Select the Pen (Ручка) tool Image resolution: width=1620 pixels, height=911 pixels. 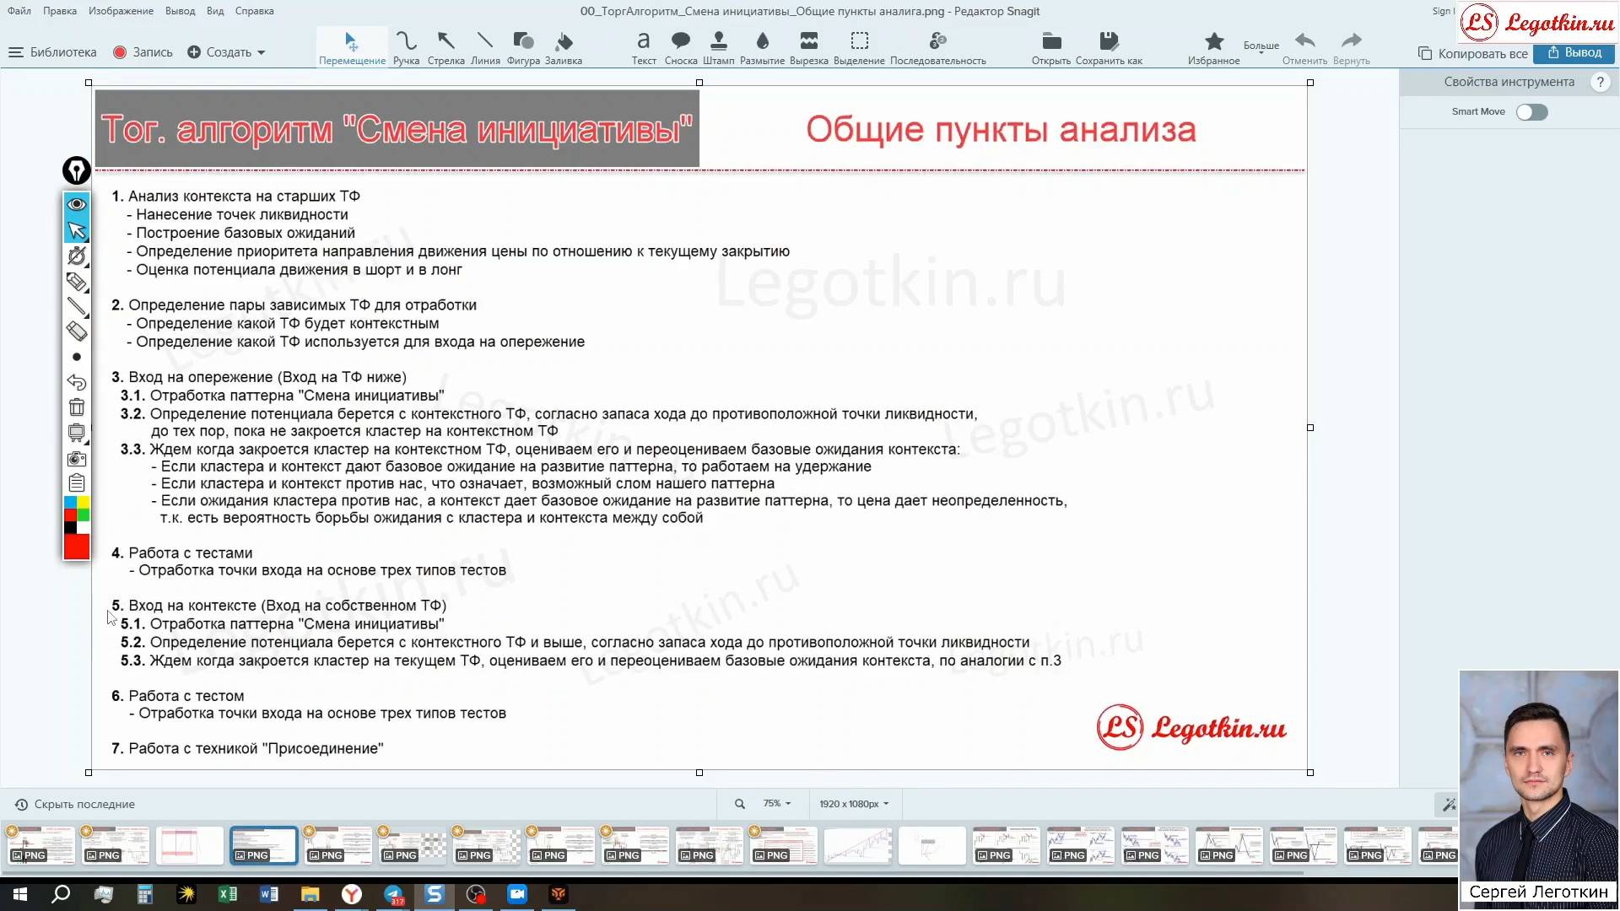point(406,47)
